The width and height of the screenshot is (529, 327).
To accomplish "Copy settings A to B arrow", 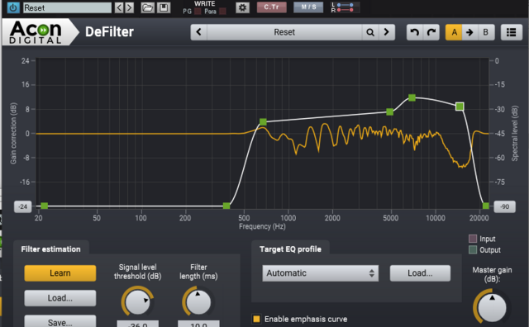I will [469, 32].
